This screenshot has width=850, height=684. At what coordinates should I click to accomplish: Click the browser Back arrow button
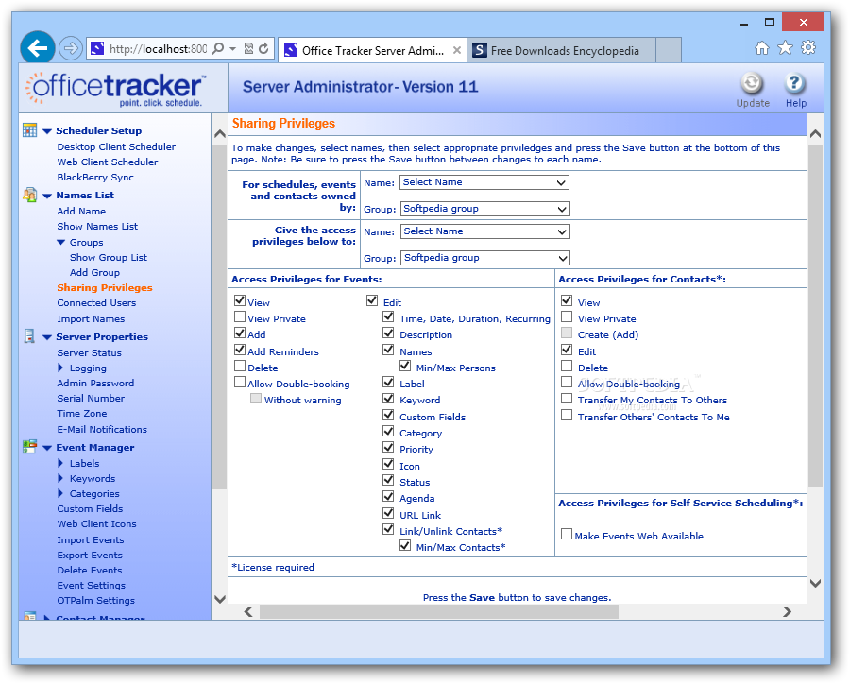[38, 48]
